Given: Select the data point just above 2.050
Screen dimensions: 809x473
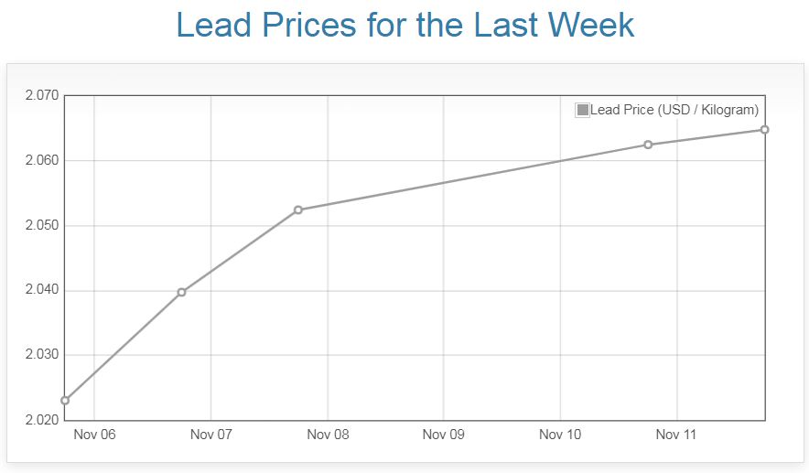Looking at the screenshot, I should (298, 210).
